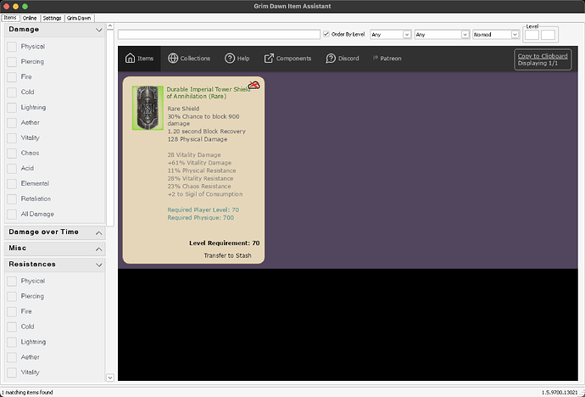Switch to the Grim Dawn tab
The image size is (585, 397).
click(79, 18)
